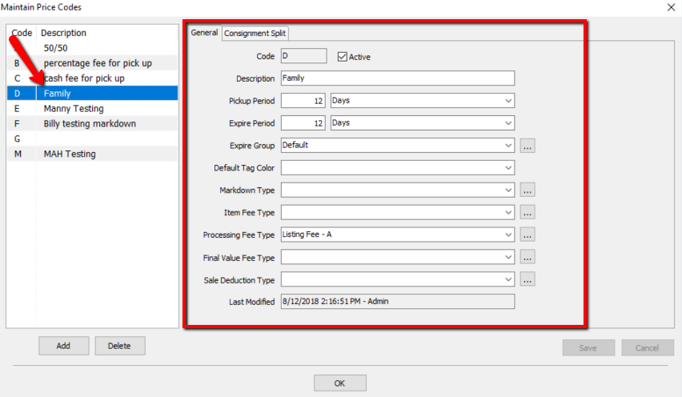The width and height of the screenshot is (682, 397).
Task: Click the ellipsis button beside Final Value Fee Type
Action: [x=528, y=258]
